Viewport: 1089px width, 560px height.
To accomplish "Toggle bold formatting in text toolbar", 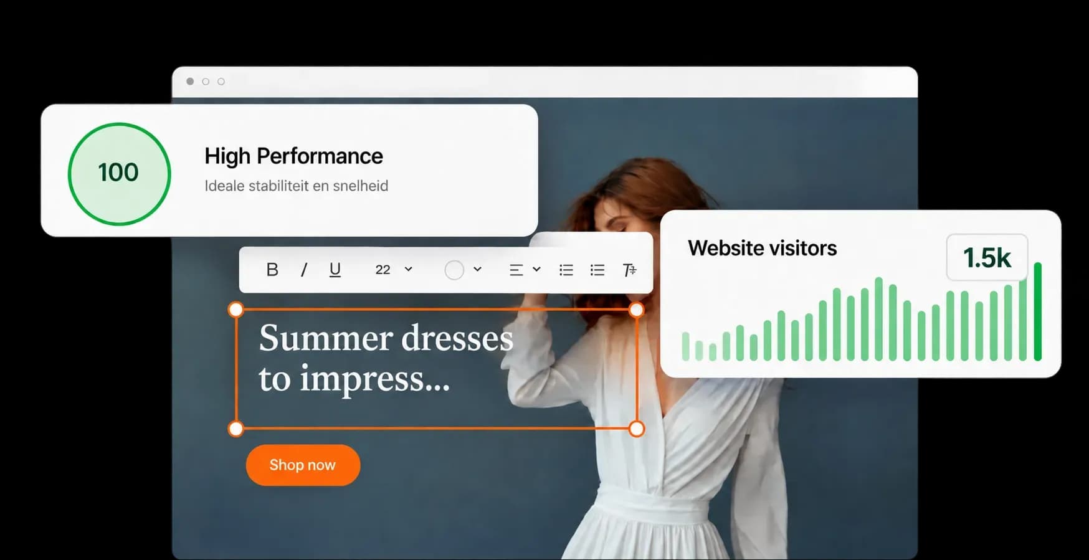I will [x=272, y=269].
